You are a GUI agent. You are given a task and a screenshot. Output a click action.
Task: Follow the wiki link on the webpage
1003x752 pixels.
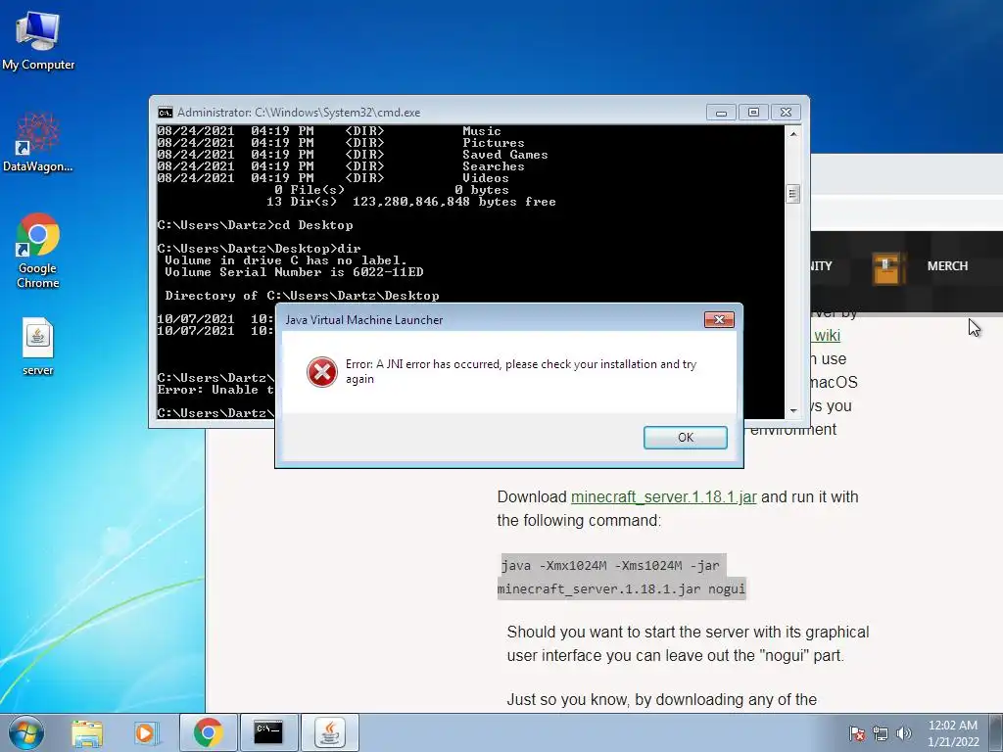827,335
